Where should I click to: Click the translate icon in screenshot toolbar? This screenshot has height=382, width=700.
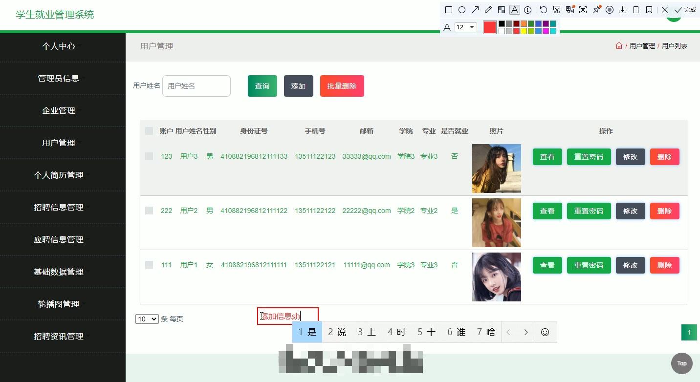570,10
